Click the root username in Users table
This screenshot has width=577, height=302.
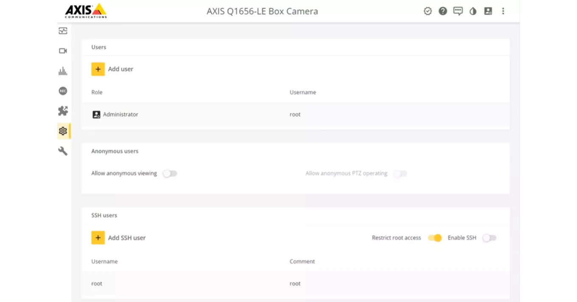[x=295, y=114]
